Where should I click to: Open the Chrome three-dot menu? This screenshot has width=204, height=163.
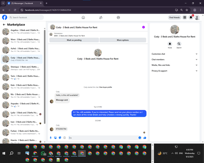coord(200,10)
